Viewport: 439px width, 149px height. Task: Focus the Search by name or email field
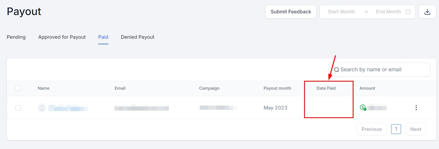click(x=383, y=70)
